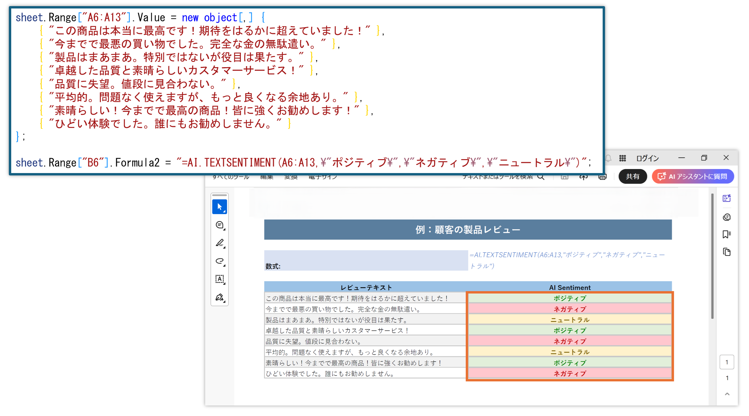Screen dimensions: 749x416
Task: Select the text box tool
Action: pos(220,279)
